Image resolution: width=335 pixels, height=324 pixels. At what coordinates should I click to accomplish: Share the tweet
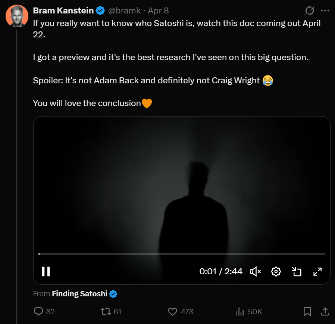point(325,311)
